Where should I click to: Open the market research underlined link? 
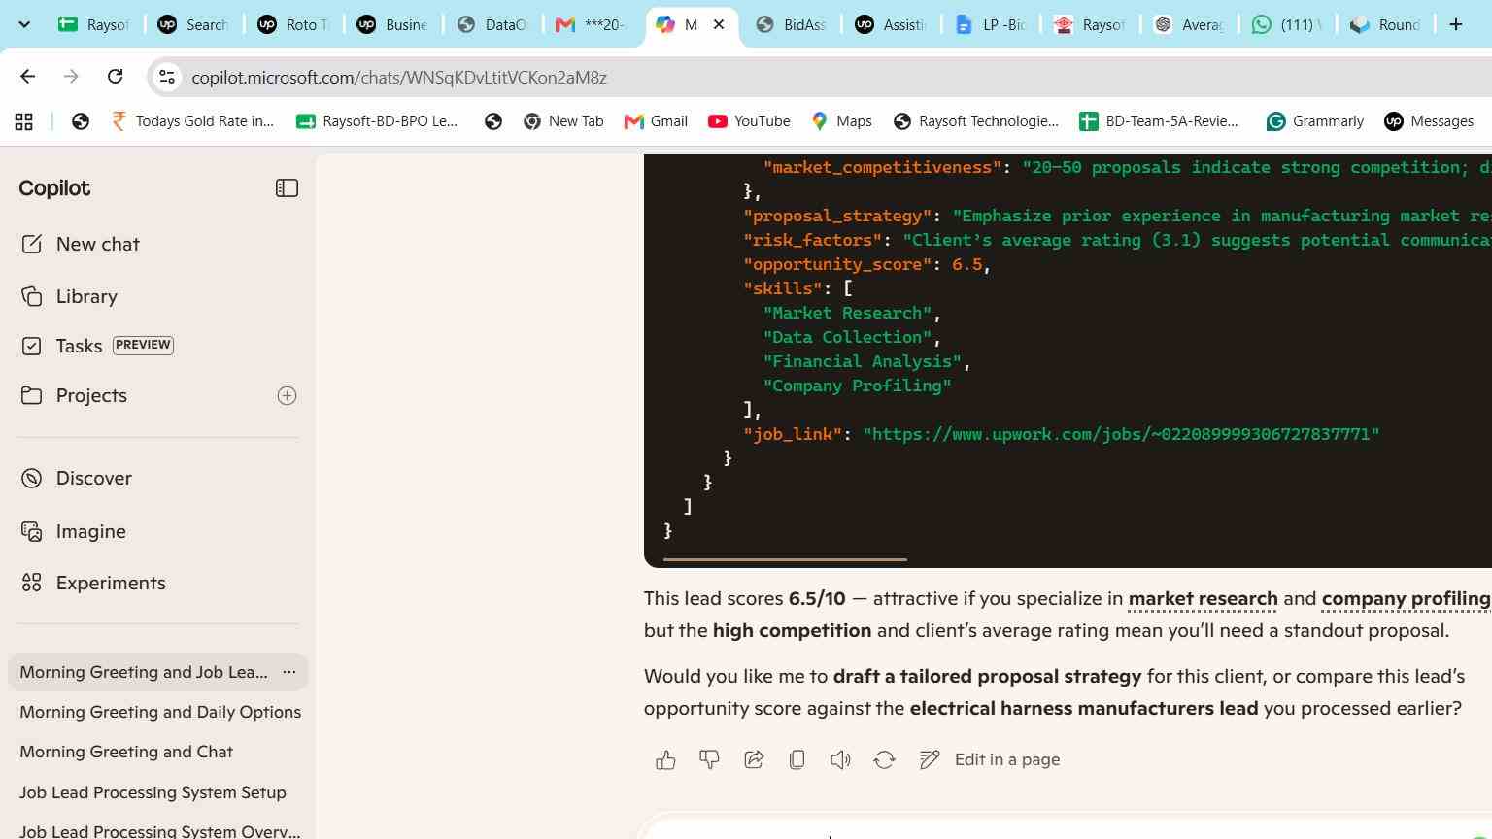[1203, 599]
